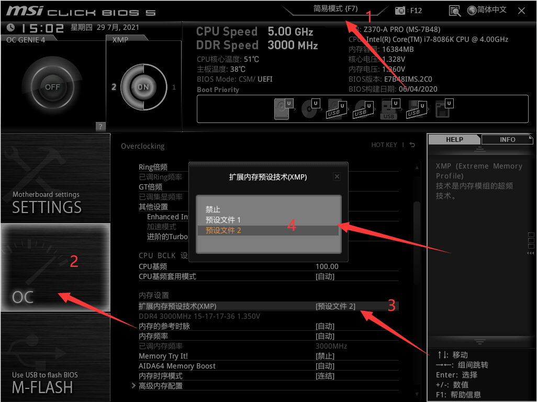The image size is (537, 402).
Task: Click the Boot Priority label
Action: (x=218, y=90)
